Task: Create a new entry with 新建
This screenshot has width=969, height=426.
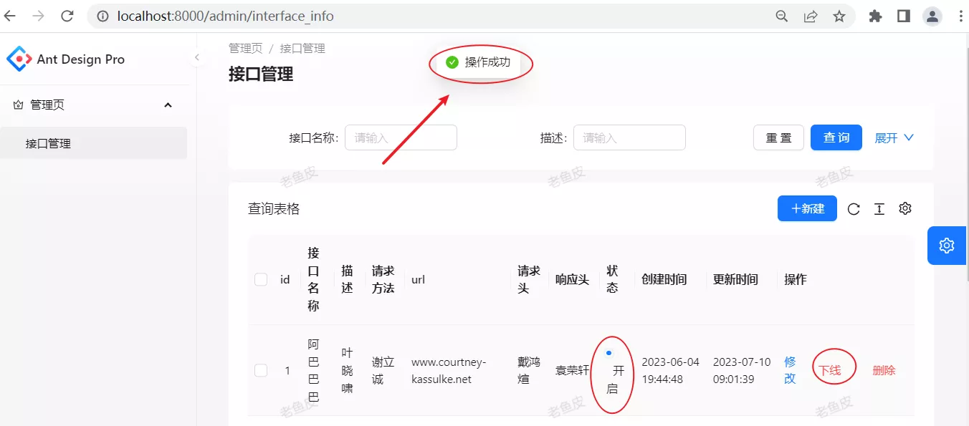Action: pos(807,208)
